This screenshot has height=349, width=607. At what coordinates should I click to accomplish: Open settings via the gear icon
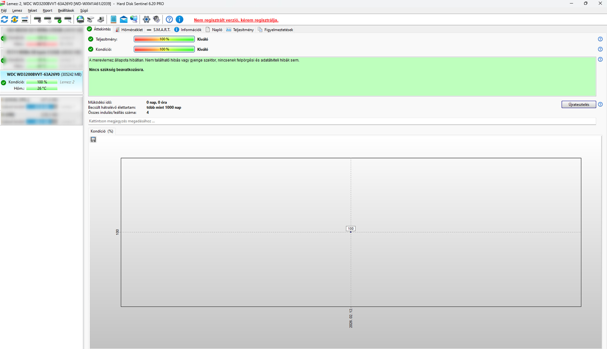[x=146, y=19]
